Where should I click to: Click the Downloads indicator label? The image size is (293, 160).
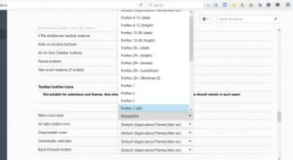click(x=55, y=141)
